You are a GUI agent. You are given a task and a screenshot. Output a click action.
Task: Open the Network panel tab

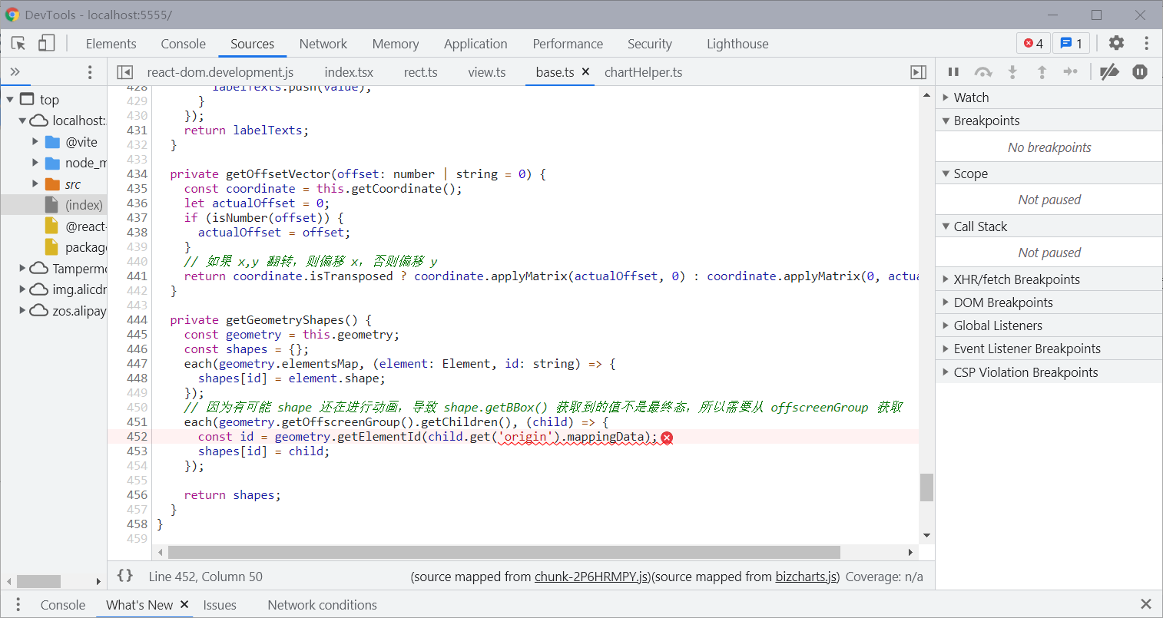[x=323, y=44]
